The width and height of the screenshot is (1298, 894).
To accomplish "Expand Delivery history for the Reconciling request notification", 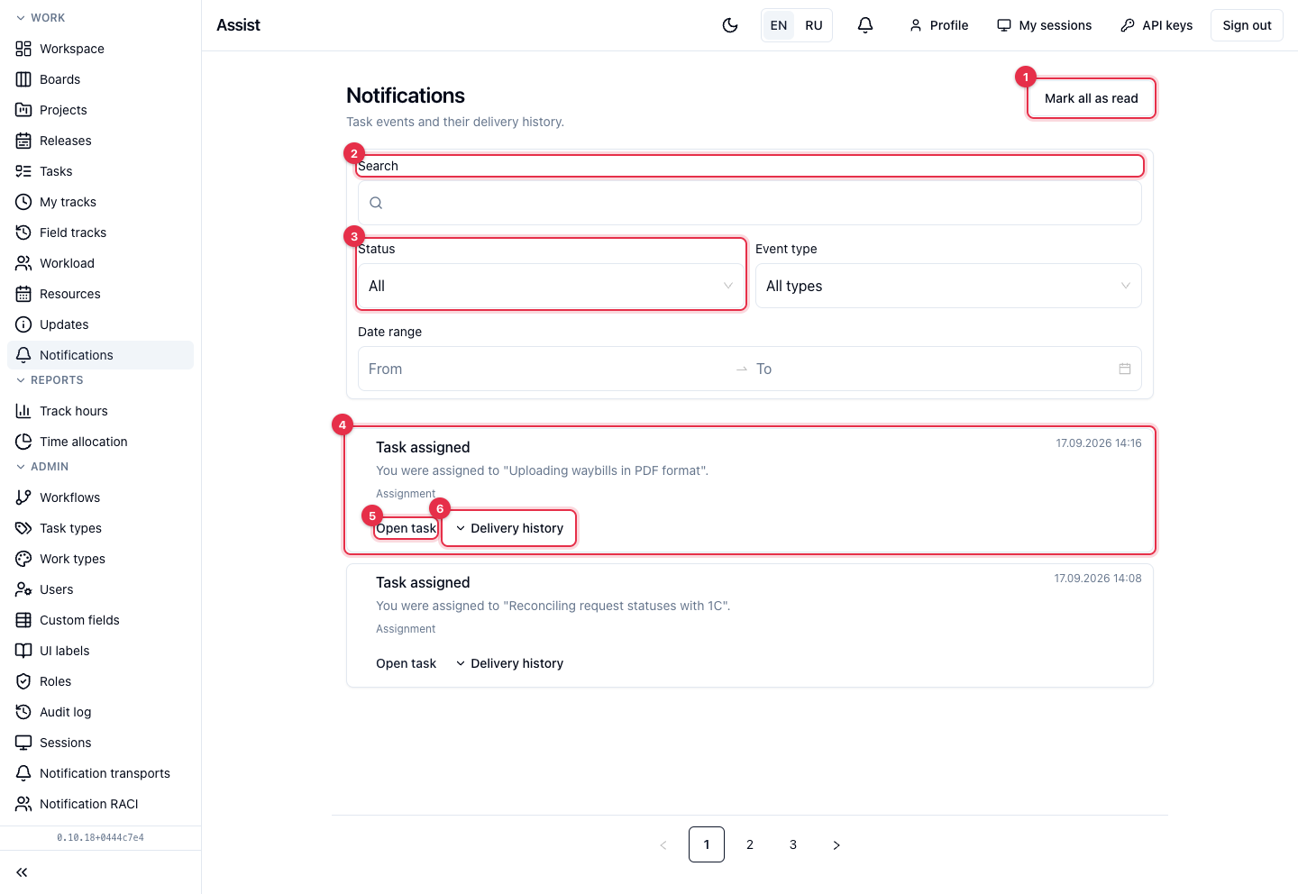I will click(x=509, y=663).
